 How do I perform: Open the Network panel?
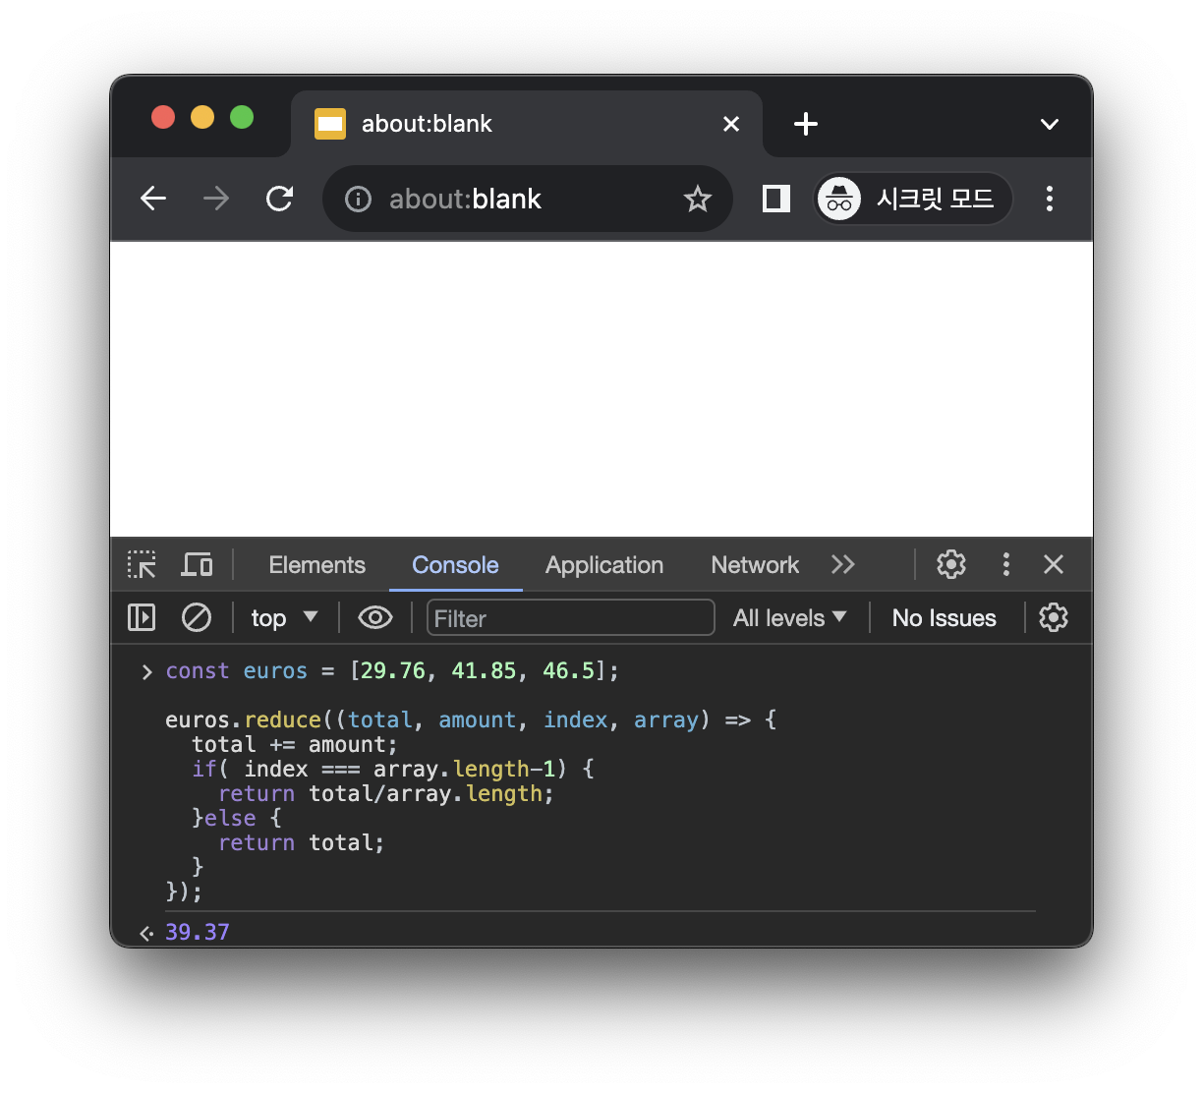click(755, 565)
